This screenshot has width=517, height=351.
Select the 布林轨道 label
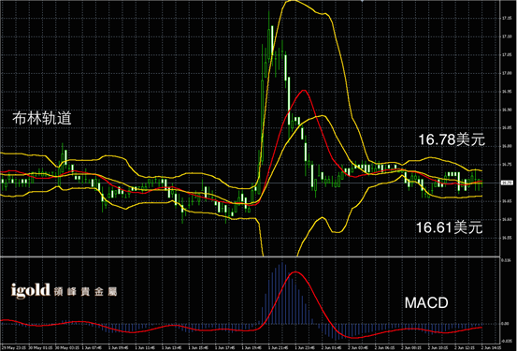[42, 118]
